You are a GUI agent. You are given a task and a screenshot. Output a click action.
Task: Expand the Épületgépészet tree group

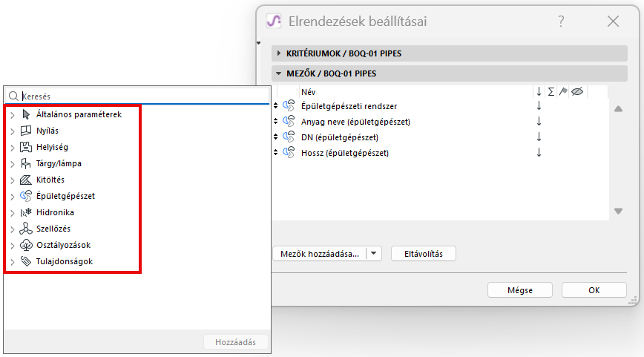click(13, 197)
